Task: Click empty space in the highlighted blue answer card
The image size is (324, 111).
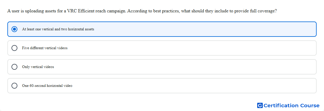Action: (205, 29)
